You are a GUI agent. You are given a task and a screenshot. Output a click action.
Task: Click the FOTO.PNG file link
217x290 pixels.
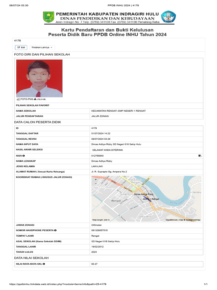(x=27, y=99)
